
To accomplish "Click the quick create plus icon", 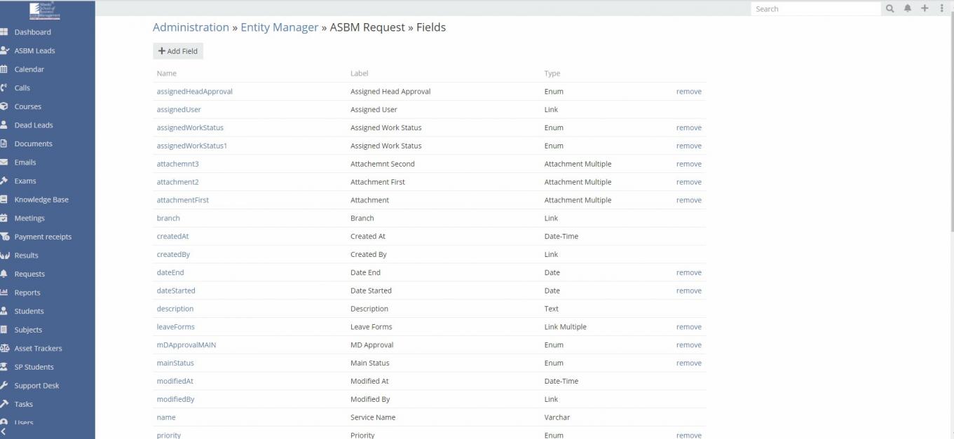I will 925,9.
